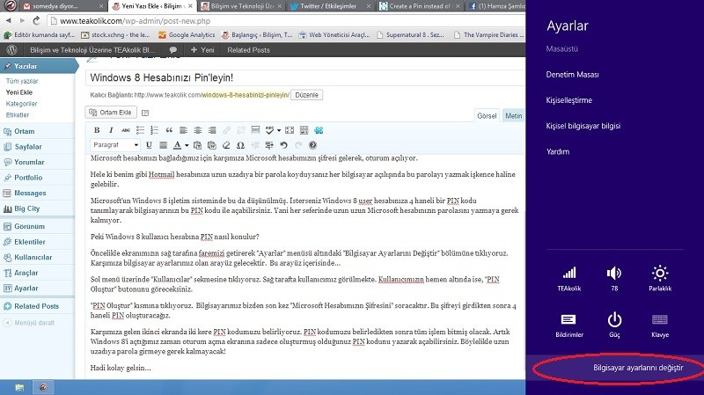The image size is (704, 395).
Task: Click the form icon beside Ortam Ekle
Action: [145, 113]
